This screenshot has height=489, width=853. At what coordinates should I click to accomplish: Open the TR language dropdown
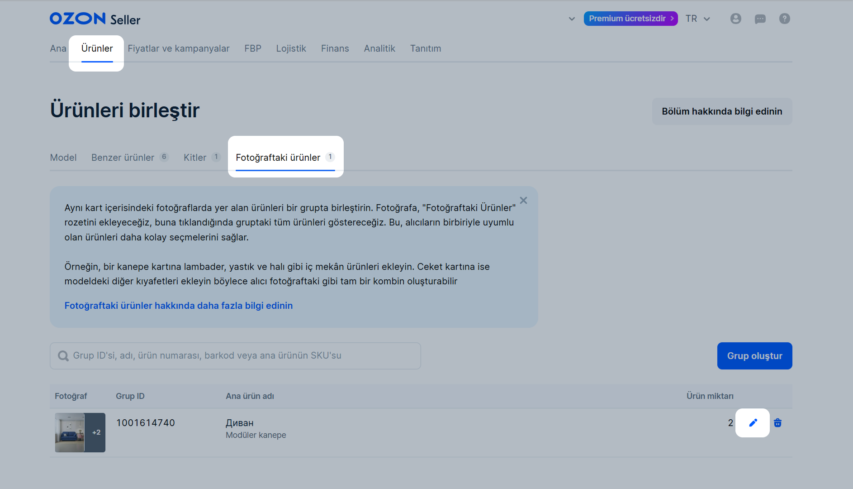[x=698, y=19]
